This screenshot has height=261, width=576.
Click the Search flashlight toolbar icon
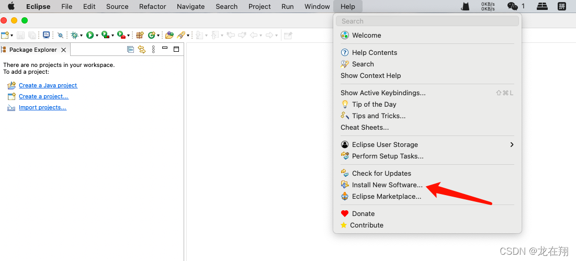pos(180,35)
